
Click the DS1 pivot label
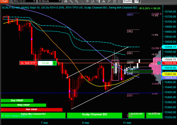click(130, 96)
